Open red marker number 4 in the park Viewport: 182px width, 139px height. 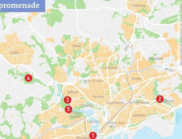(29, 78)
